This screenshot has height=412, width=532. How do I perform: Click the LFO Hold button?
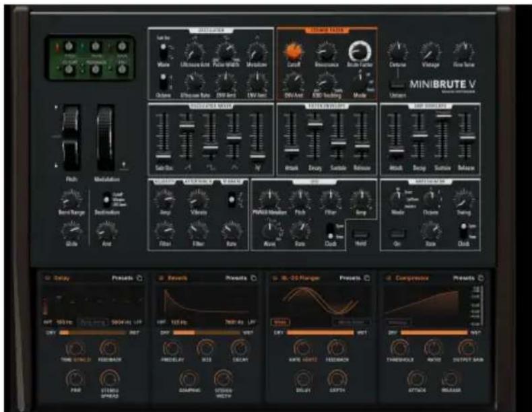click(x=360, y=234)
